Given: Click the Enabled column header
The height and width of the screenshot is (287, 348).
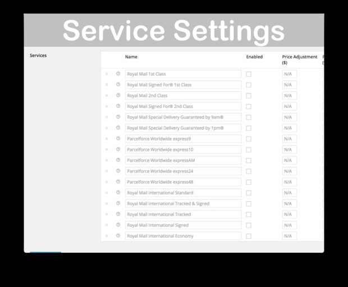Looking at the screenshot, I should [254, 57].
